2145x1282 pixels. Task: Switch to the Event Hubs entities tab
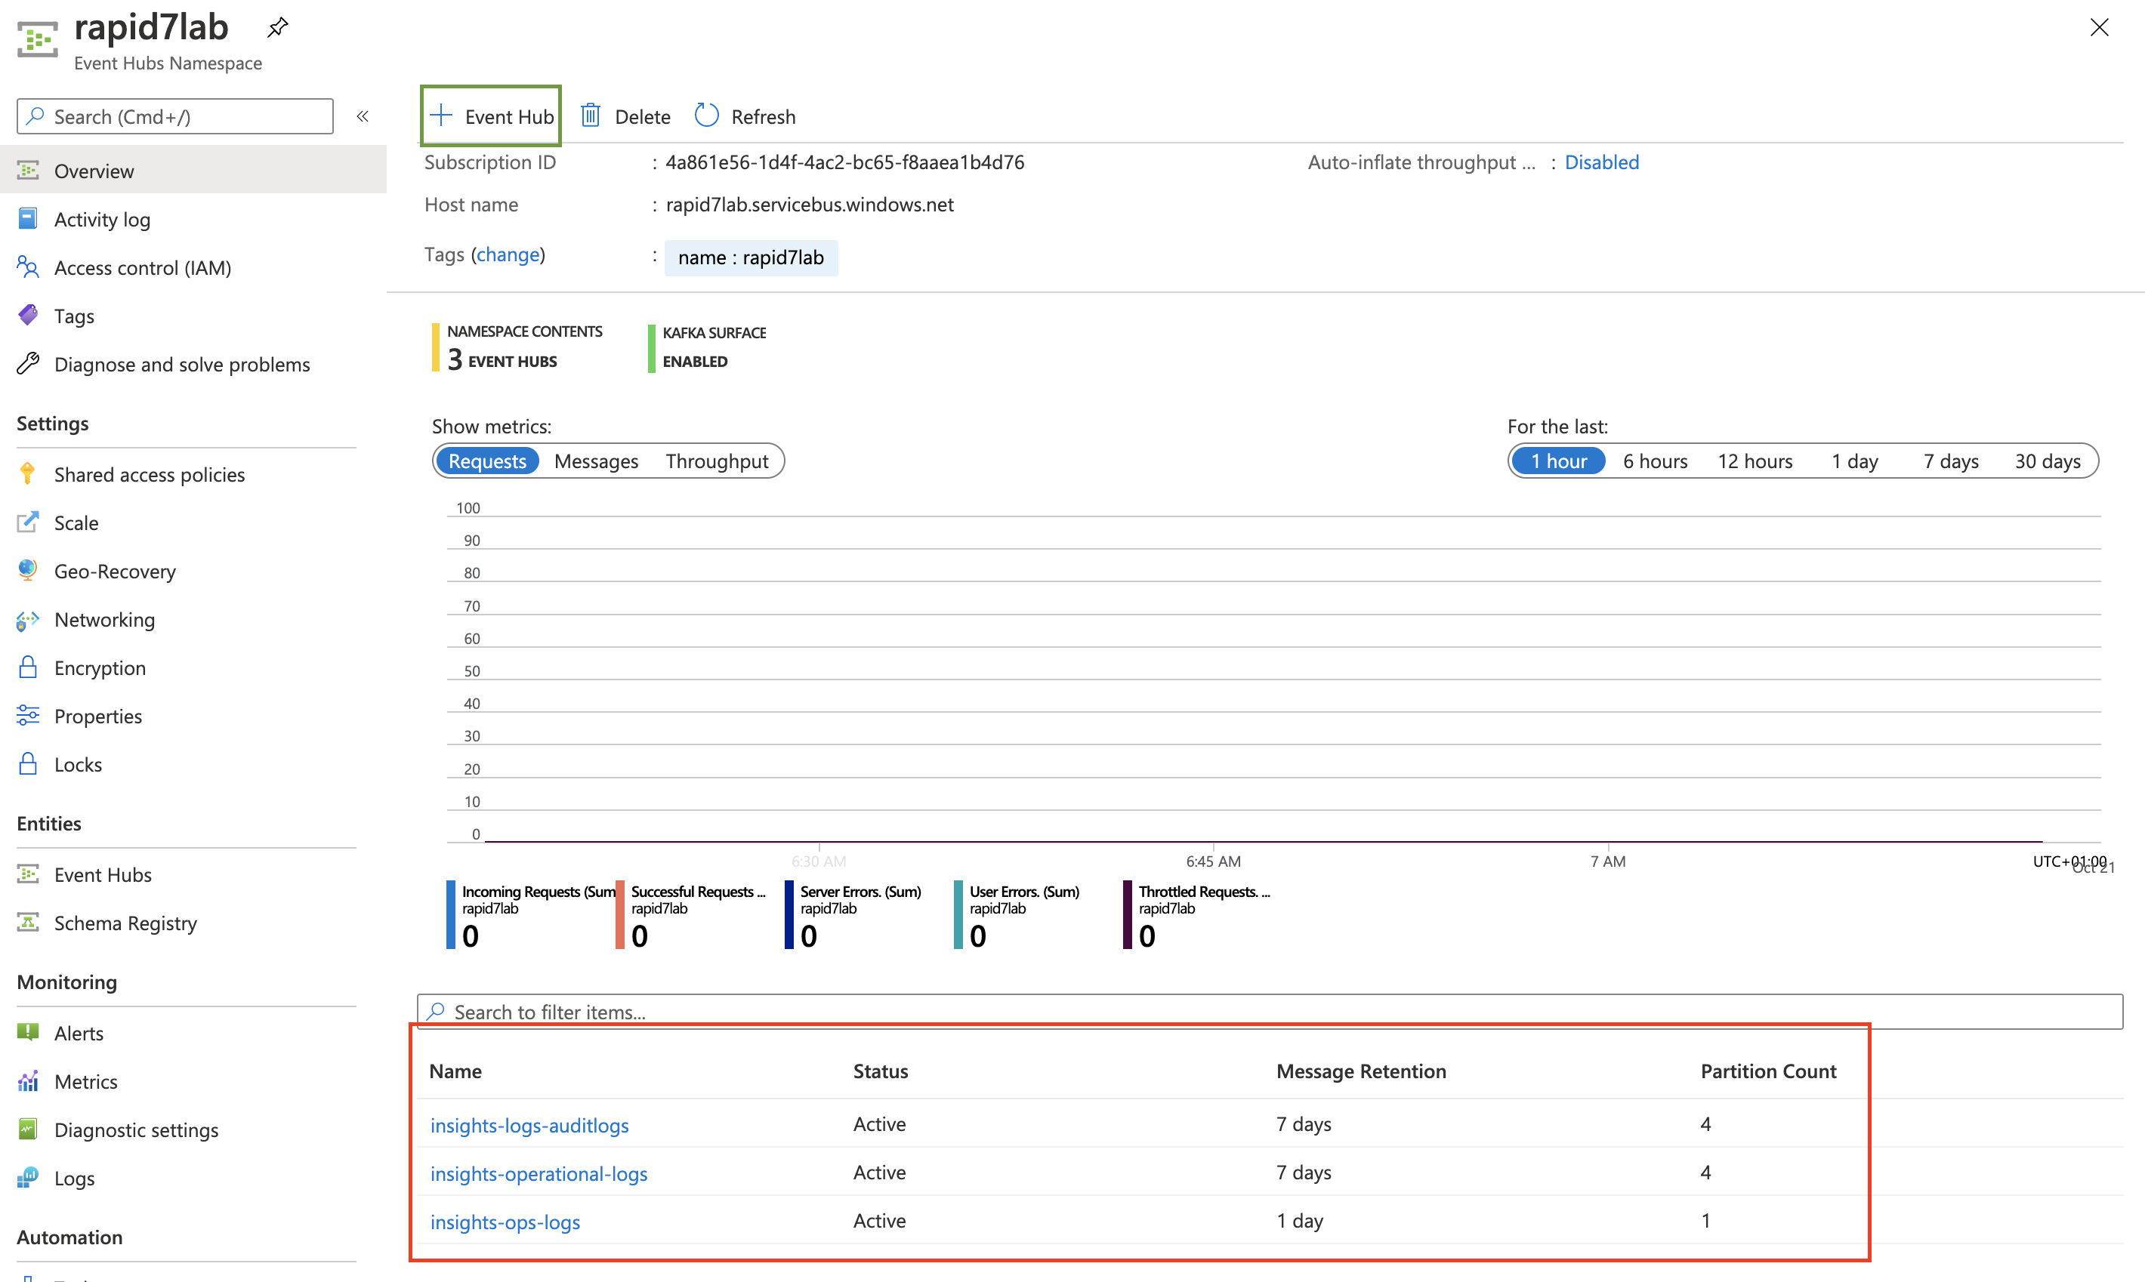102,874
